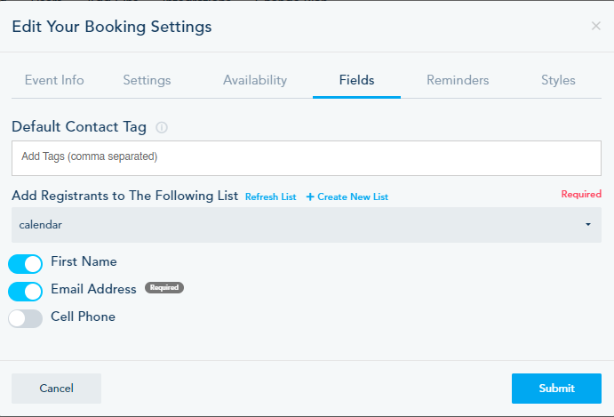Open the Styles tab
614x417 pixels.
coord(558,80)
